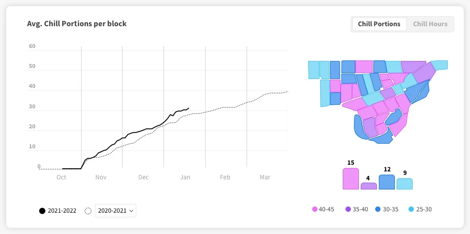Viewport: 470px width, 234px height.
Task: Toggle the 2021-2022 solid black series dot
Action: 42,211
